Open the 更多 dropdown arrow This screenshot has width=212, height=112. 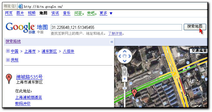click(x=111, y=13)
